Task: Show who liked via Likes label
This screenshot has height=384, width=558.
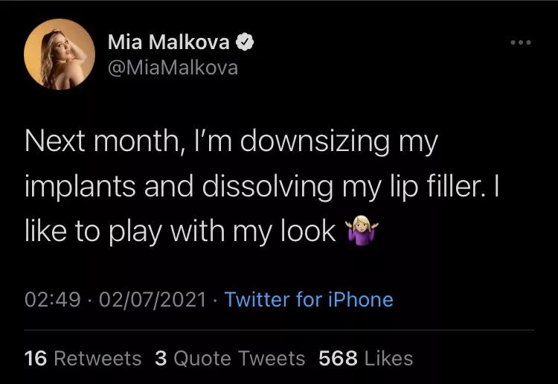Action: (x=388, y=358)
